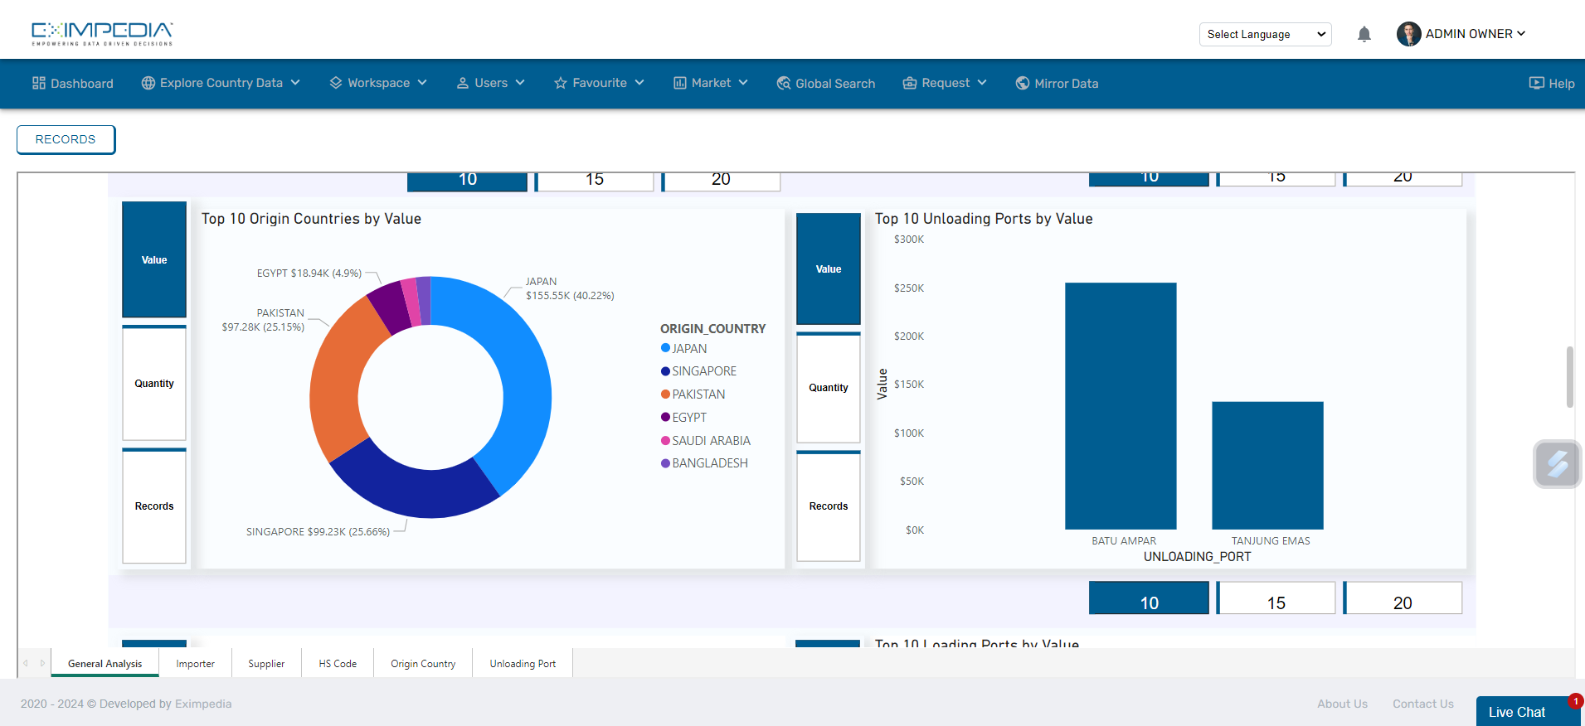Switch to General Analysis tab
The width and height of the screenshot is (1585, 726).
[x=105, y=664]
